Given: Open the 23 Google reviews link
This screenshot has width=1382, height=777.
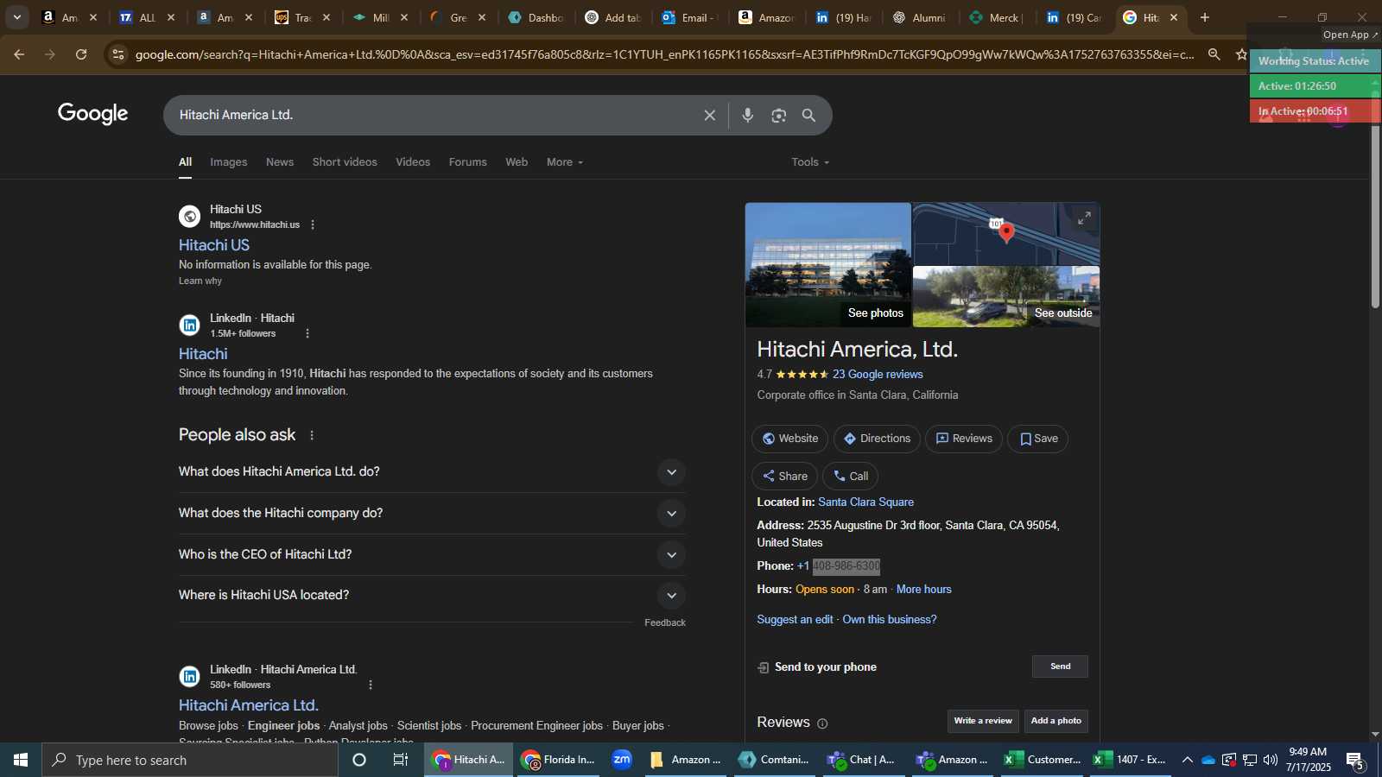Looking at the screenshot, I should pos(878,375).
